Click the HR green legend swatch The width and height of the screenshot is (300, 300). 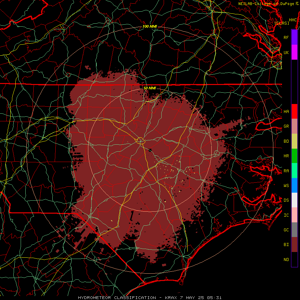[294, 156]
